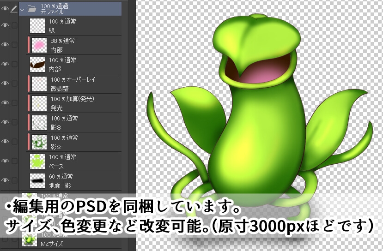Click the ベース layer name

pos(56,166)
